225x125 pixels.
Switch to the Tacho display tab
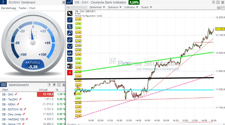23,8
